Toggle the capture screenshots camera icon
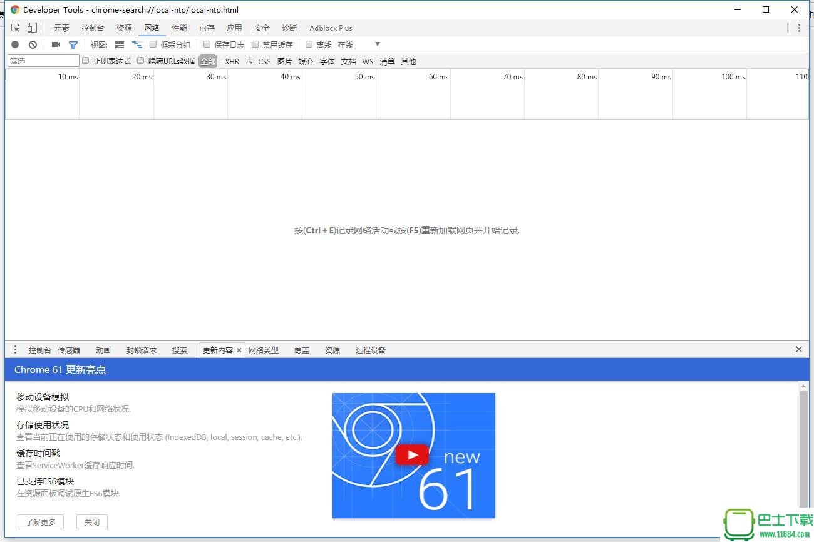This screenshot has height=542, width=814. (56, 44)
